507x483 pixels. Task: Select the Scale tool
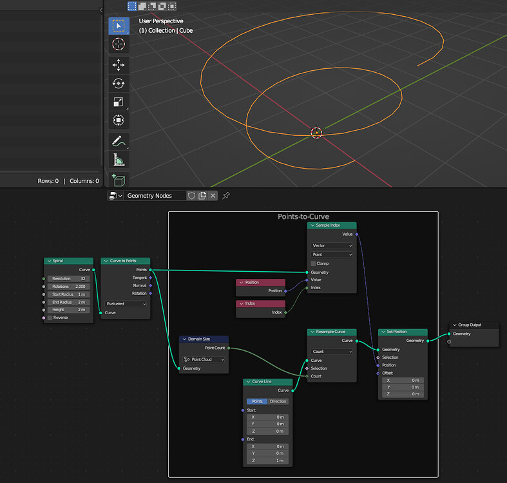click(x=119, y=102)
